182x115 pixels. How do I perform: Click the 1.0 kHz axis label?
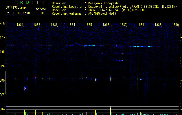(2, 52)
